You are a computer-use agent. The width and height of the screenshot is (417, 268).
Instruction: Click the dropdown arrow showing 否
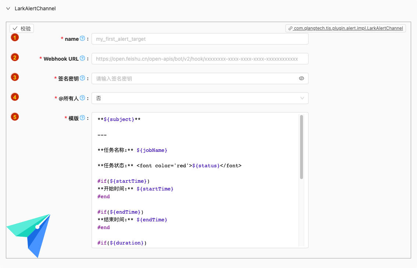pyautogui.click(x=302, y=98)
